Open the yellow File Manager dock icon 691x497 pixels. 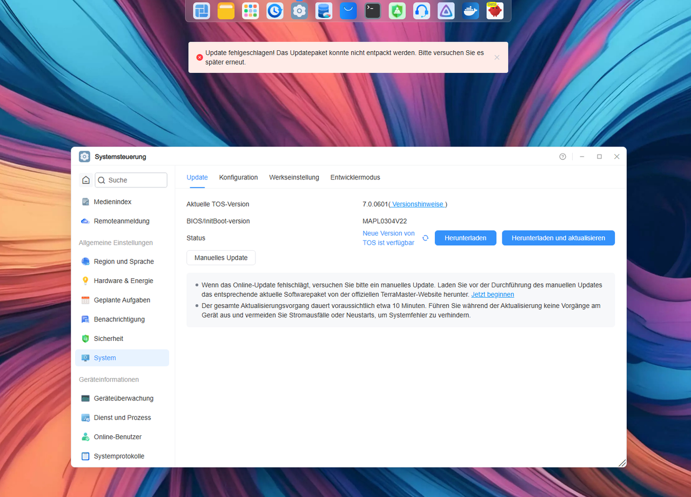point(226,11)
